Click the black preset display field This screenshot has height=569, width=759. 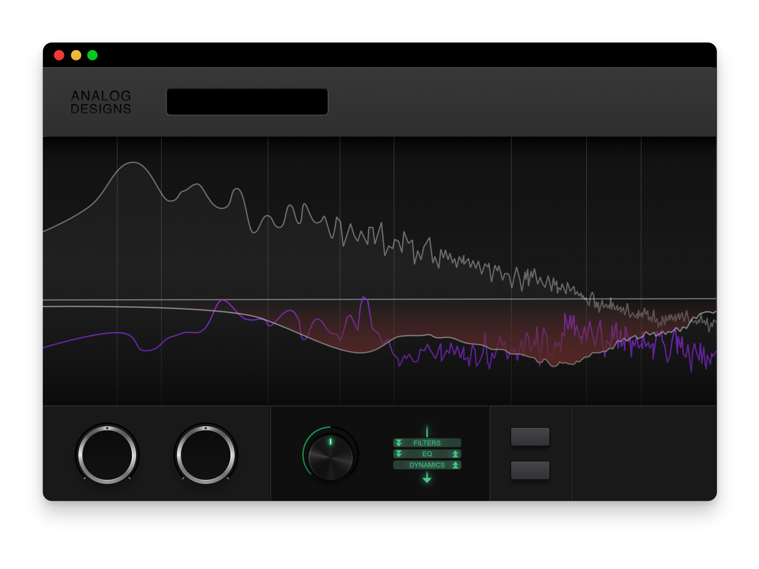247,102
